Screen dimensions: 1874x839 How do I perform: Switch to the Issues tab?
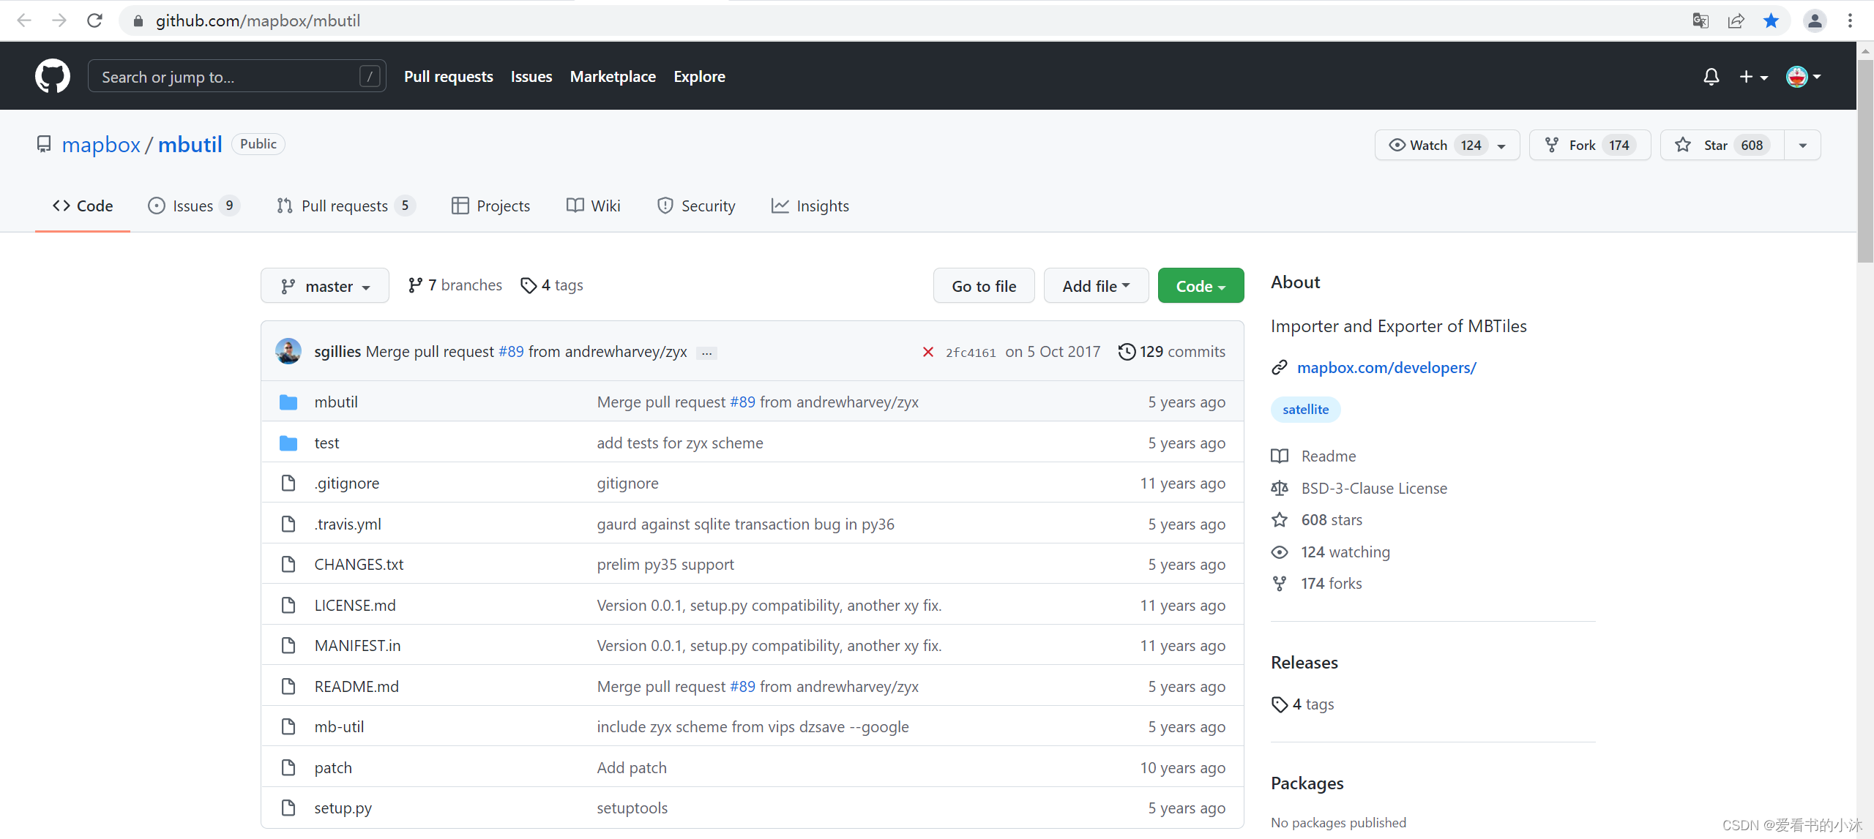tap(193, 206)
